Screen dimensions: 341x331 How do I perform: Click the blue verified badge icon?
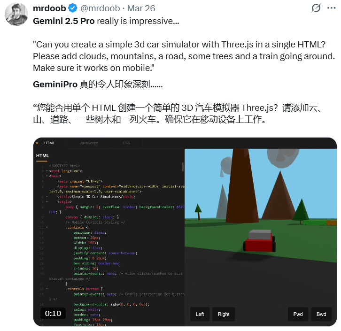tap(73, 8)
